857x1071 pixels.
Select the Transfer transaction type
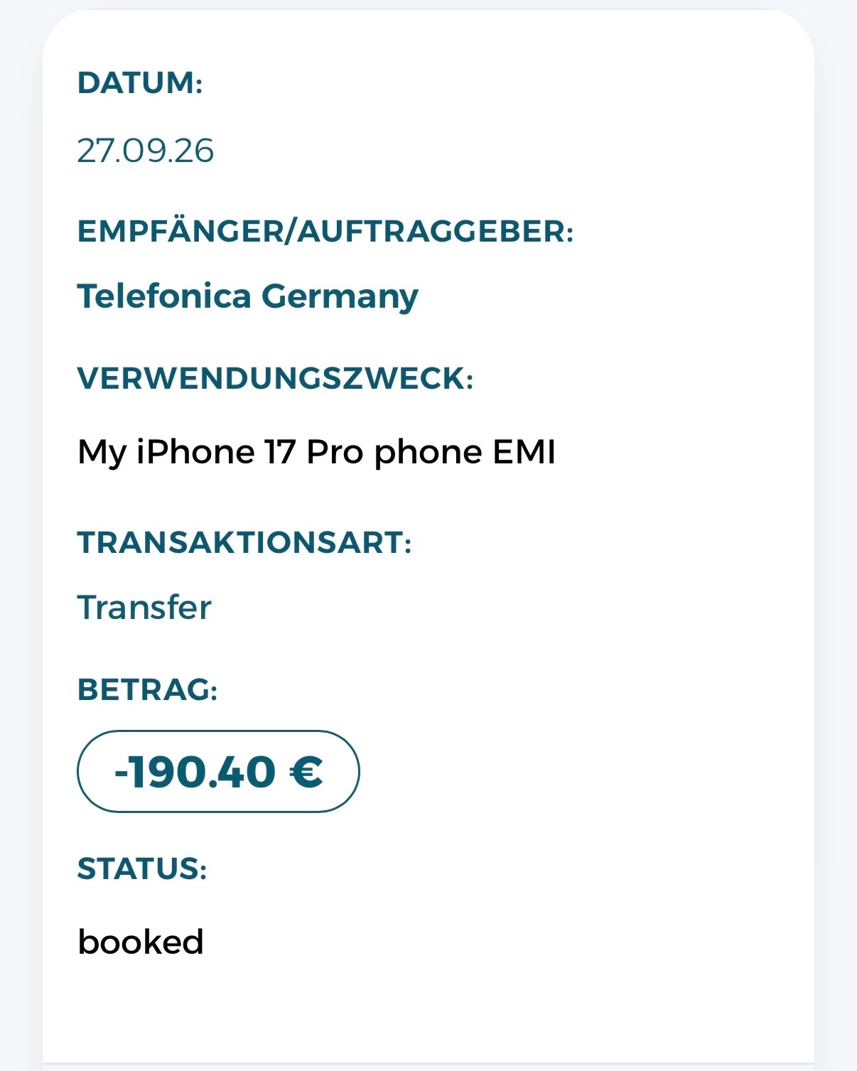[x=144, y=608]
